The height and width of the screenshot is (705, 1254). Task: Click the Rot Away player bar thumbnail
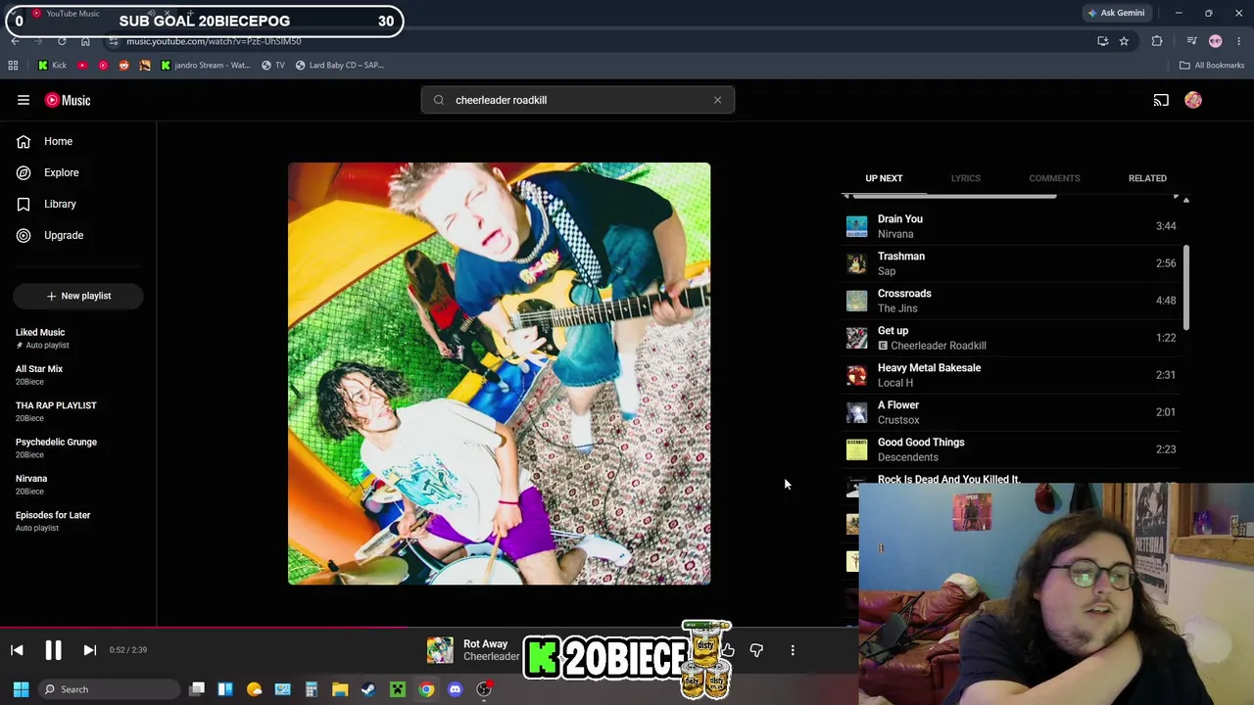pos(440,650)
